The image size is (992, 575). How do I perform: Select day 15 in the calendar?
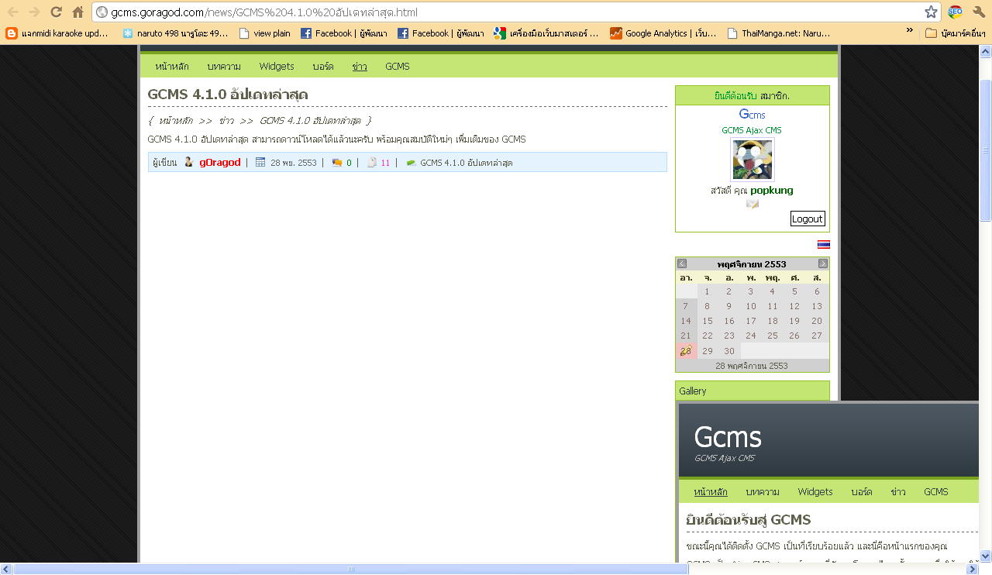tap(708, 321)
